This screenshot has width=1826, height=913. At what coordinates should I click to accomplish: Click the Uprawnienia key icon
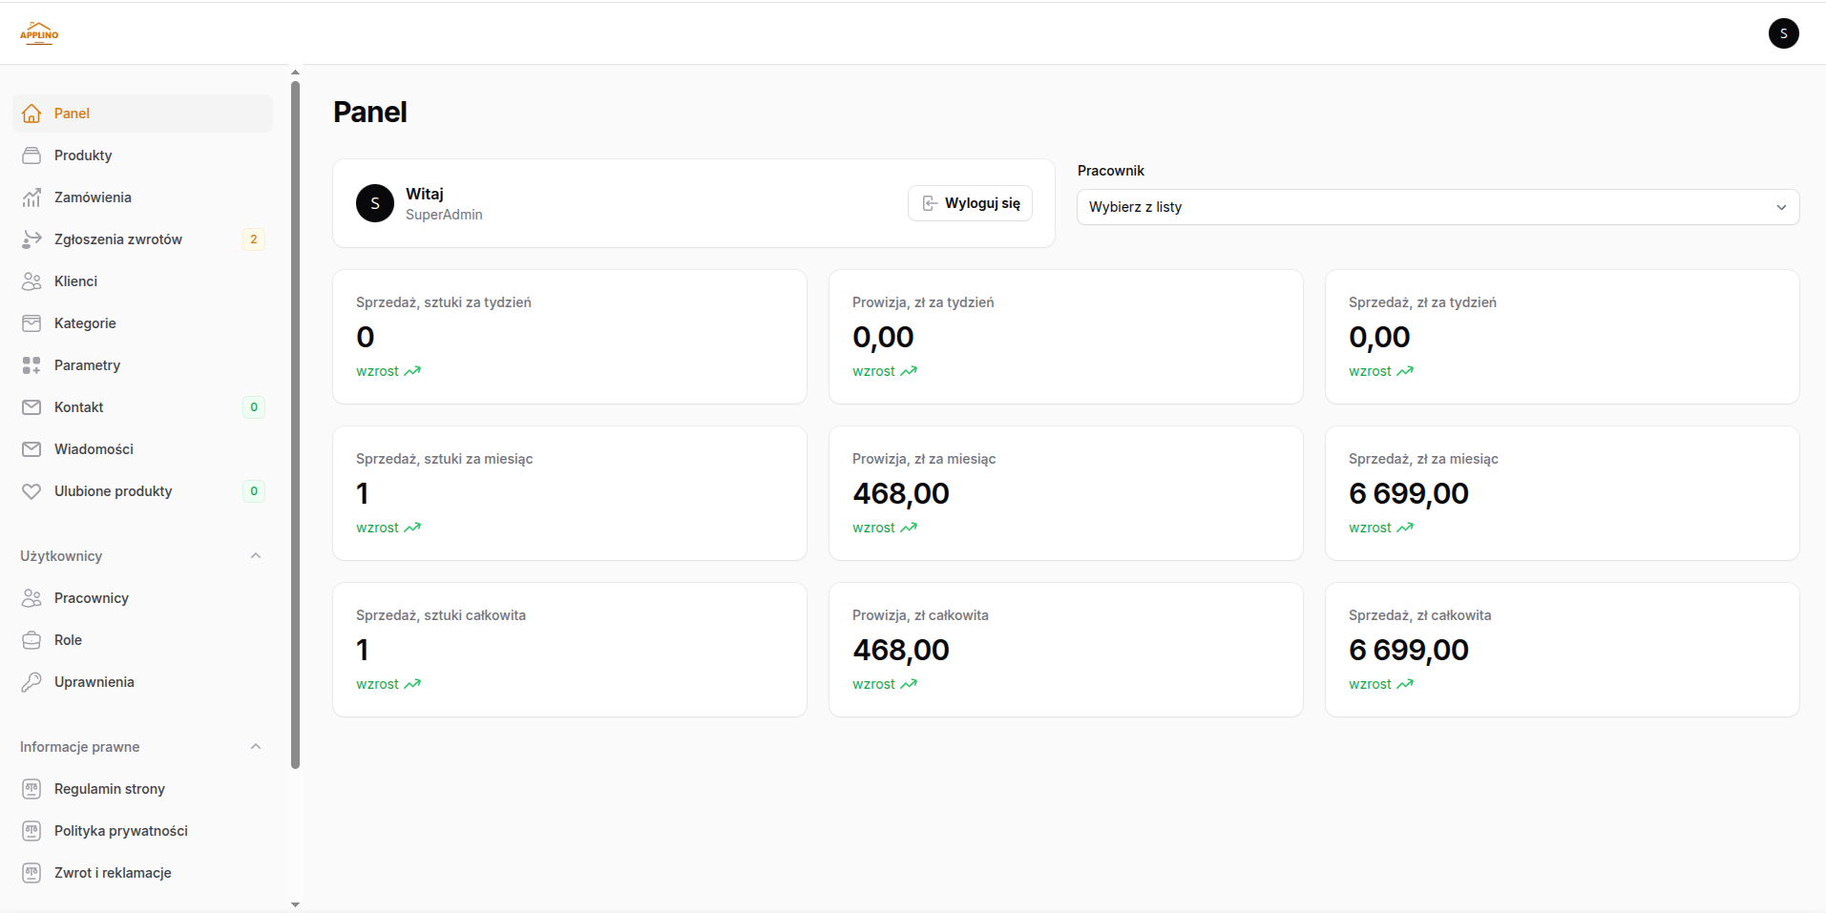click(31, 682)
